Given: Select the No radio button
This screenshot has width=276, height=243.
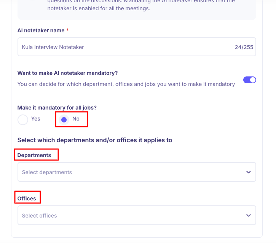Looking at the screenshot, I should [64, 119].
